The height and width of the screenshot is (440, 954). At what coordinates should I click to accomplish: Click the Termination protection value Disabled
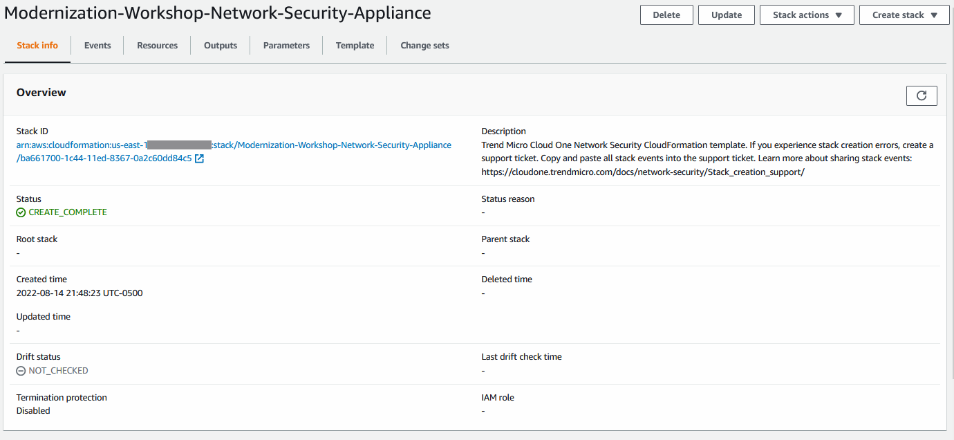pos(33,411)
